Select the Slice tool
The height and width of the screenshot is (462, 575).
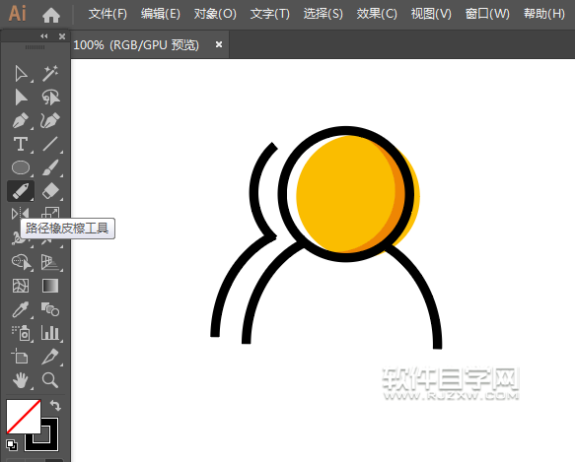point(50,357)
